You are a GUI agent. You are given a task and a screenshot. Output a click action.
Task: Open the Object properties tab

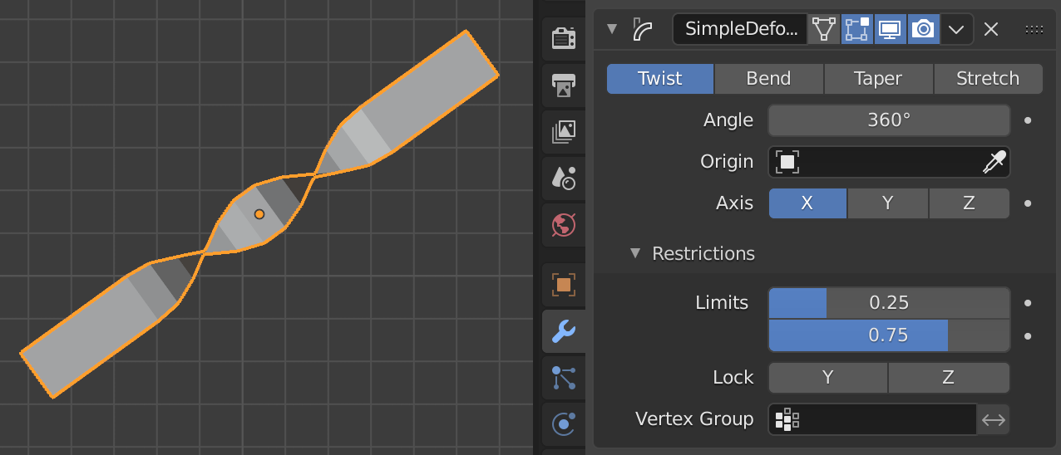coord(564,285)
